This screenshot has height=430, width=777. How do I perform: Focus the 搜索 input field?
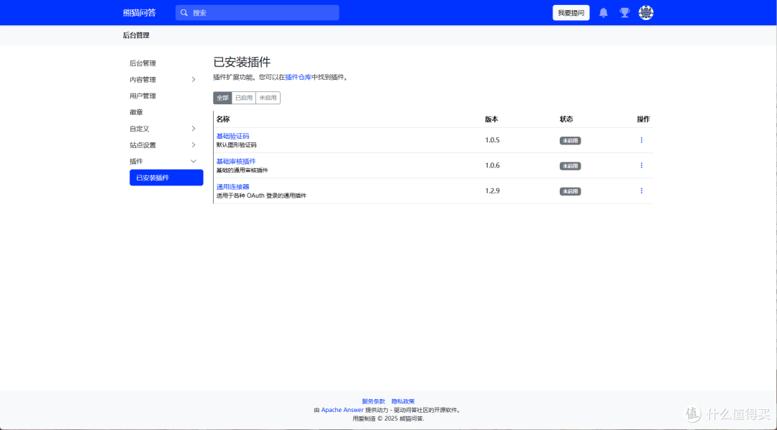pos(257,13)
